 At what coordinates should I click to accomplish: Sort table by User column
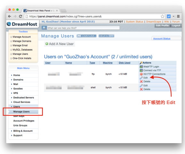tap(48, 63)
